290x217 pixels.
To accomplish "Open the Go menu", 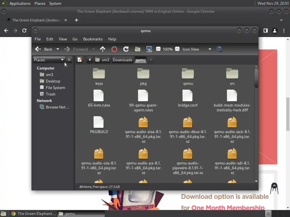I will 75,39.
